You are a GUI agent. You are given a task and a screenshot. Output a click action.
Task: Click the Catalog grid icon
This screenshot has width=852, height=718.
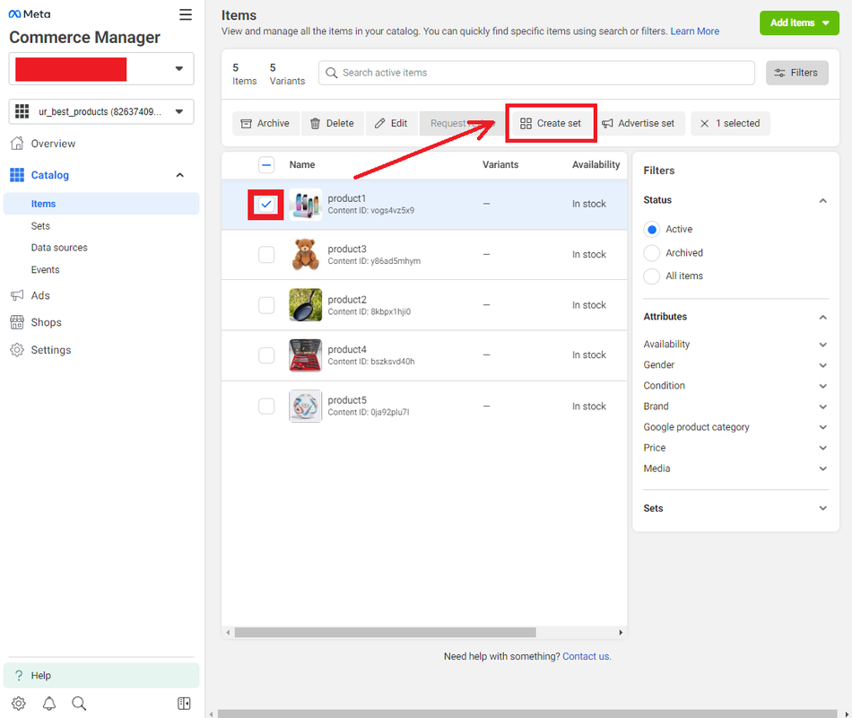click(17, 175)
